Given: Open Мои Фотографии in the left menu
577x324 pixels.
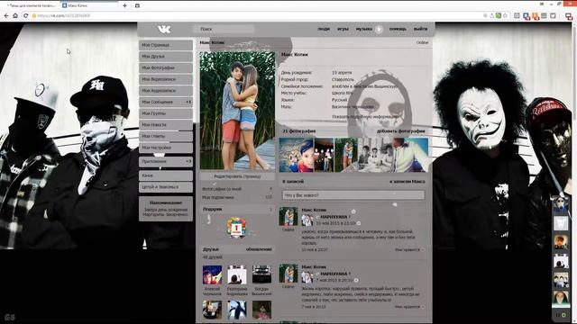Looking at the screenshot, I should pos(166,68).
